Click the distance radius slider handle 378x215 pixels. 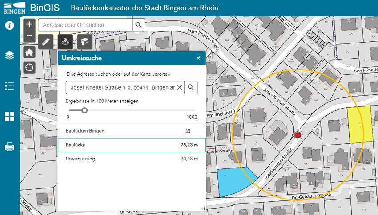(84, 110)
